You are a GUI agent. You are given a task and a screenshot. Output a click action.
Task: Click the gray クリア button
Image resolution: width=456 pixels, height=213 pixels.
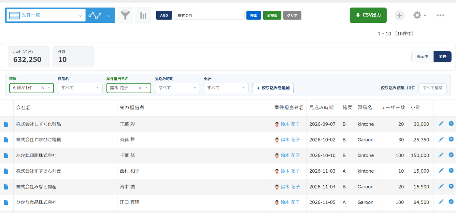292,15
